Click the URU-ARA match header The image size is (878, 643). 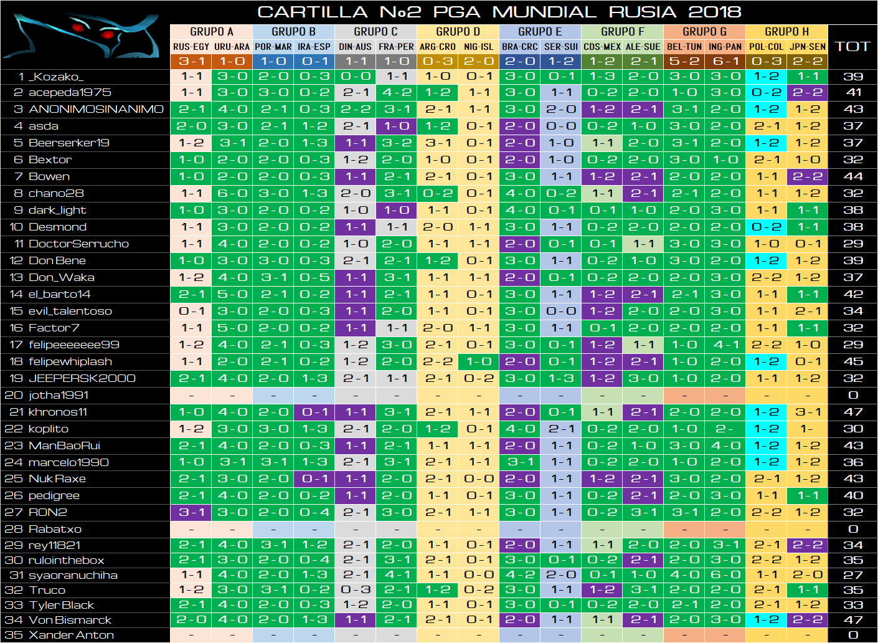coord(232,47)
